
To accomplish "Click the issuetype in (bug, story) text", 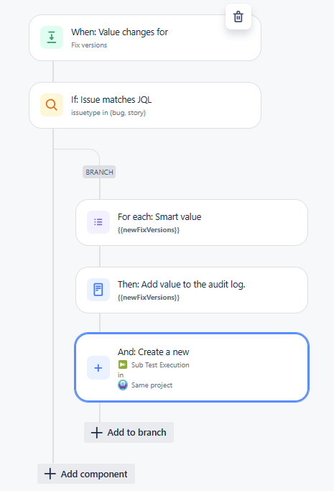I will coord(108,113).
